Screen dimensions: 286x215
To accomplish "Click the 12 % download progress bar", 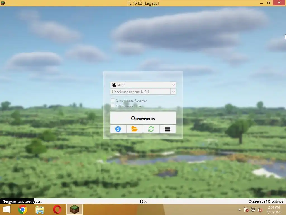I will click(143, 201).
